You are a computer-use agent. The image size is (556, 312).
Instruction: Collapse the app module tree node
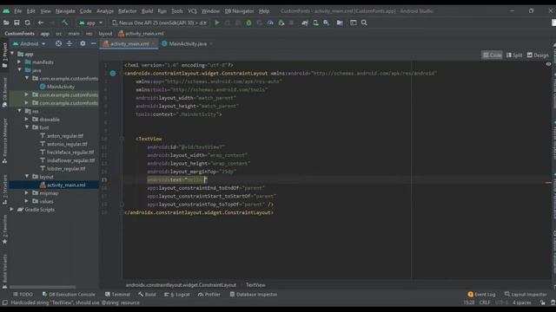point(13,54)
